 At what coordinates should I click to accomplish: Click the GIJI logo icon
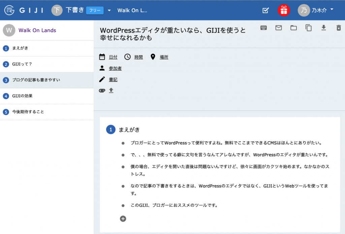(9, 10)
